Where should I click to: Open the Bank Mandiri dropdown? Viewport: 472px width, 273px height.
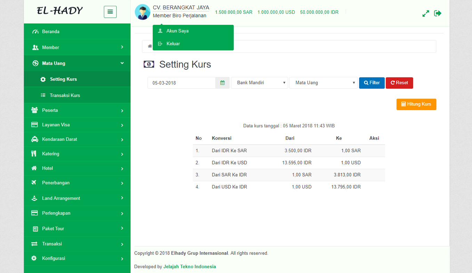tap(259, 83)
